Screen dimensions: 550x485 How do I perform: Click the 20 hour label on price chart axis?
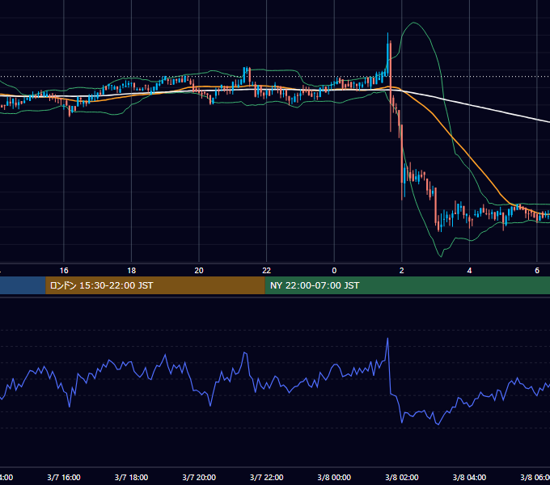click(x=199, y=271)
